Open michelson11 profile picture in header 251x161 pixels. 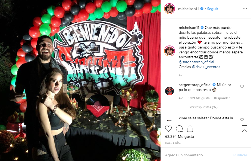170,9
